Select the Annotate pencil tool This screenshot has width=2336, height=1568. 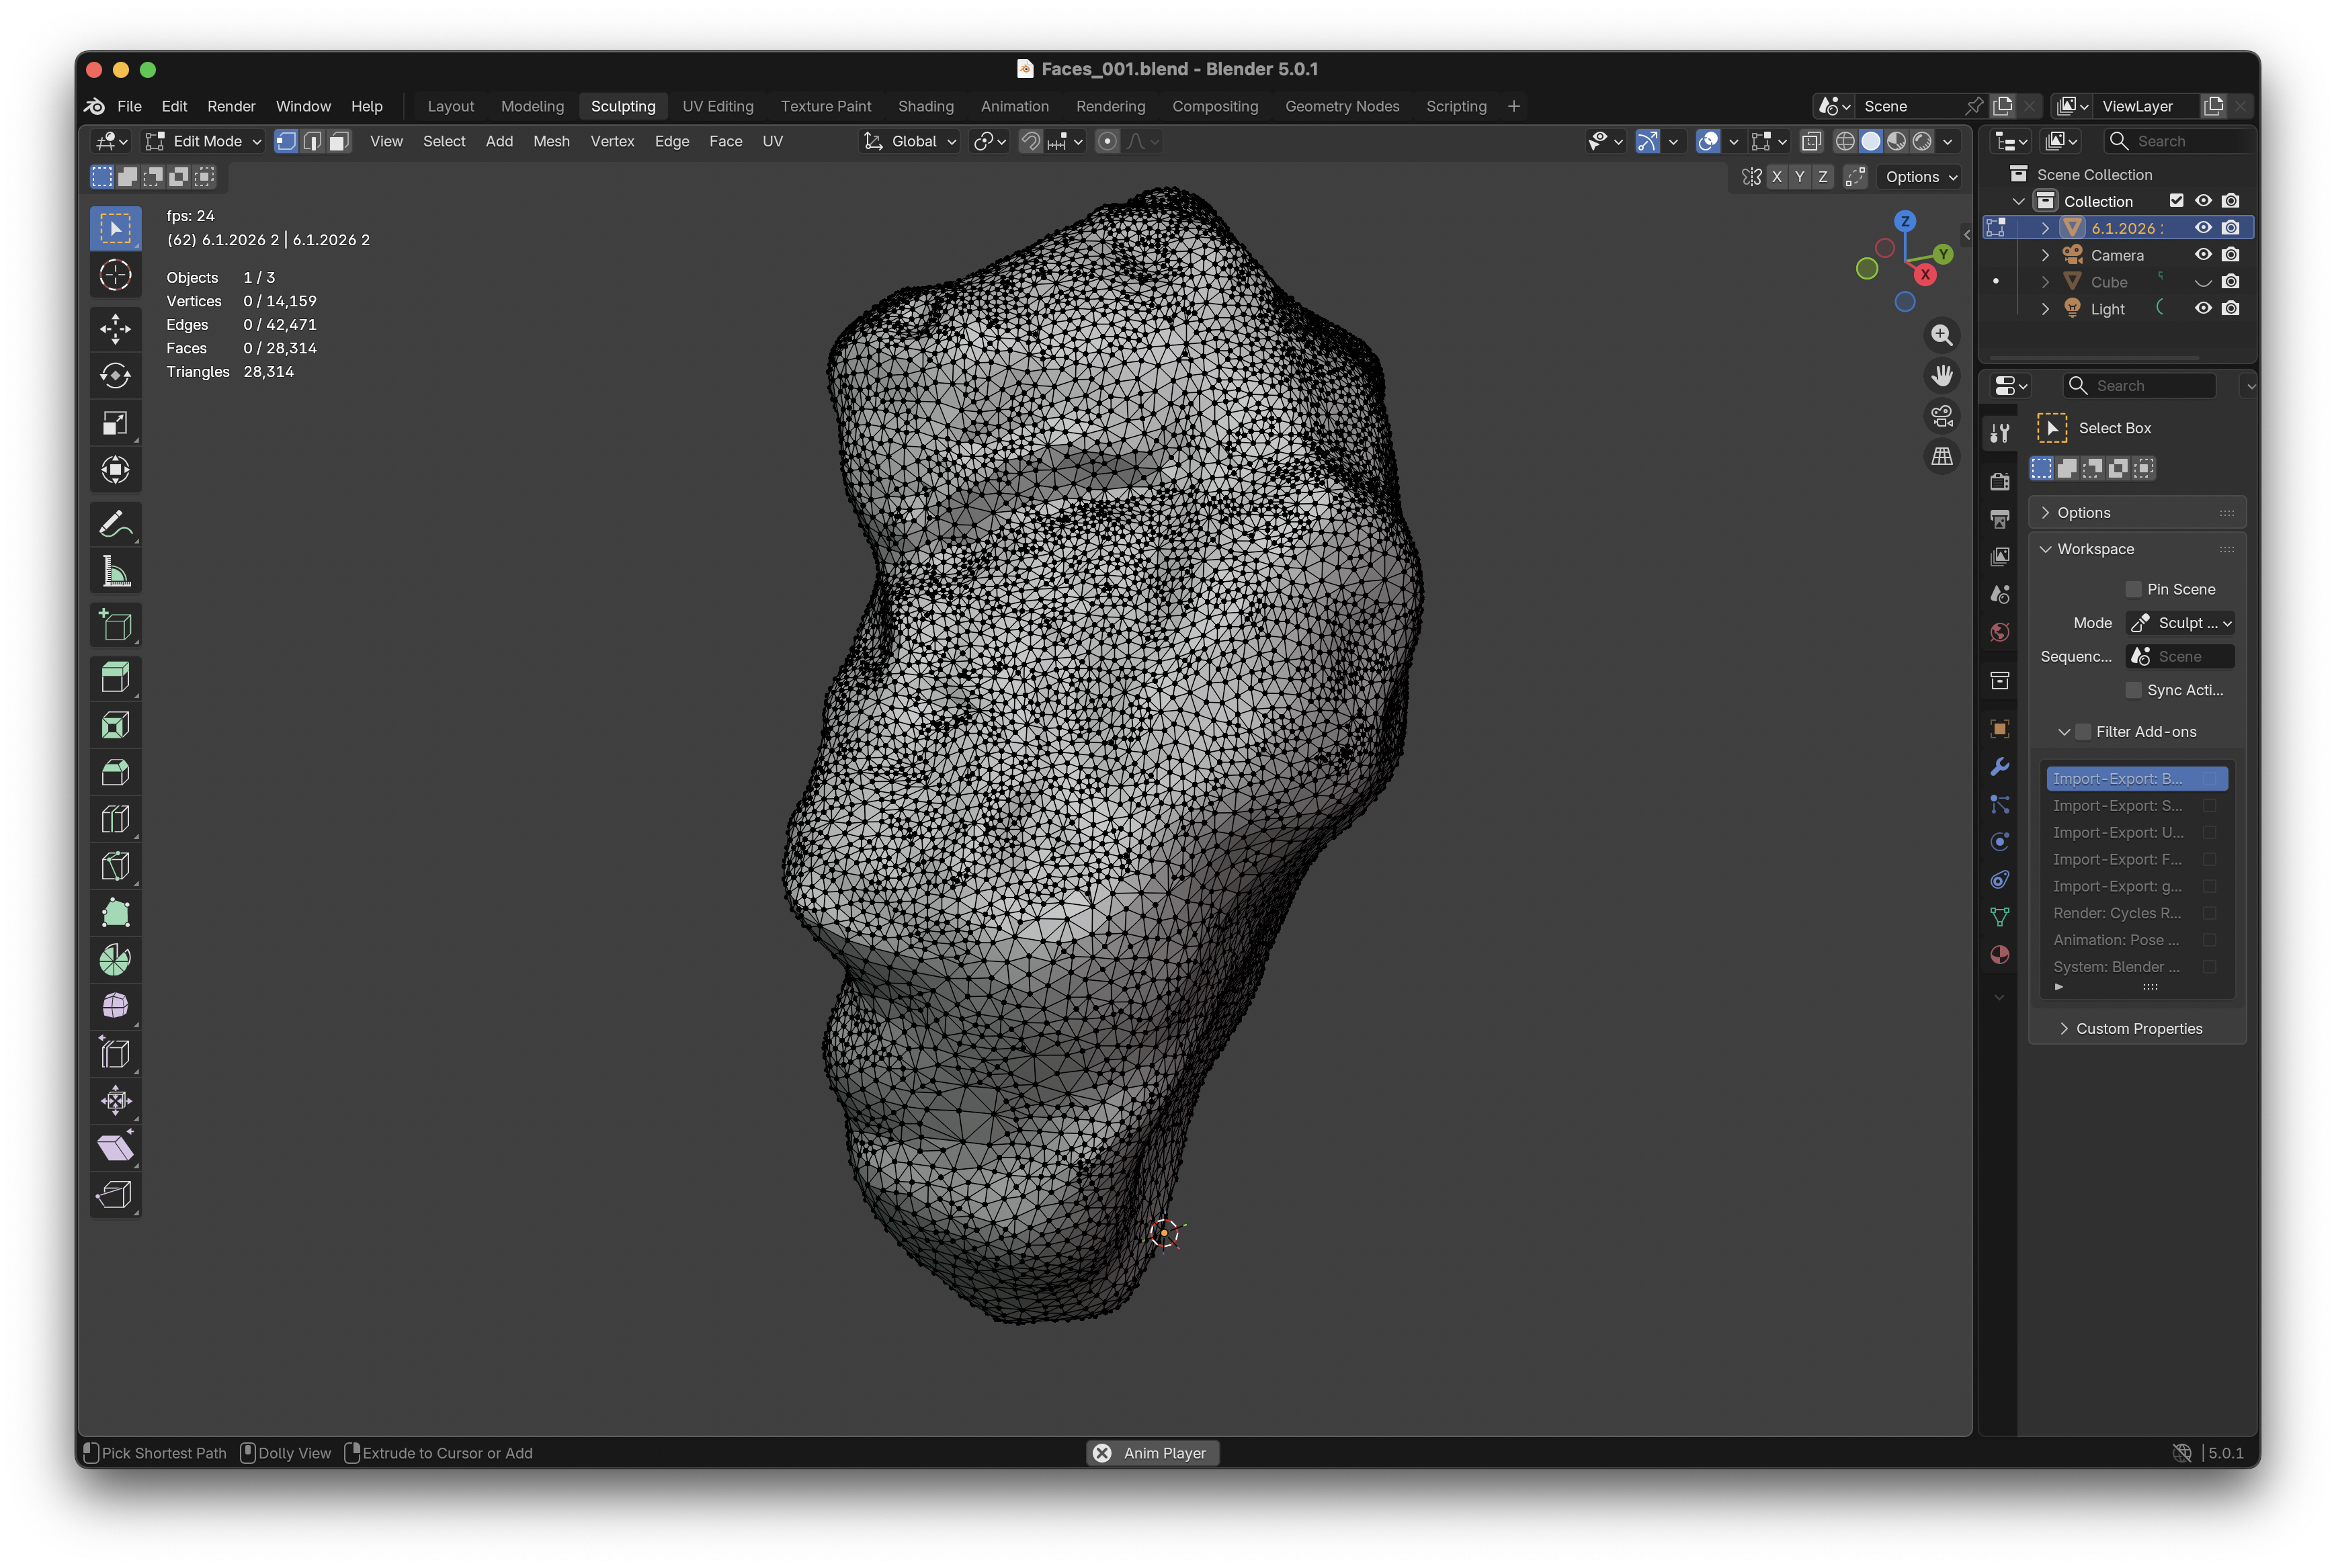pos(115,524)
